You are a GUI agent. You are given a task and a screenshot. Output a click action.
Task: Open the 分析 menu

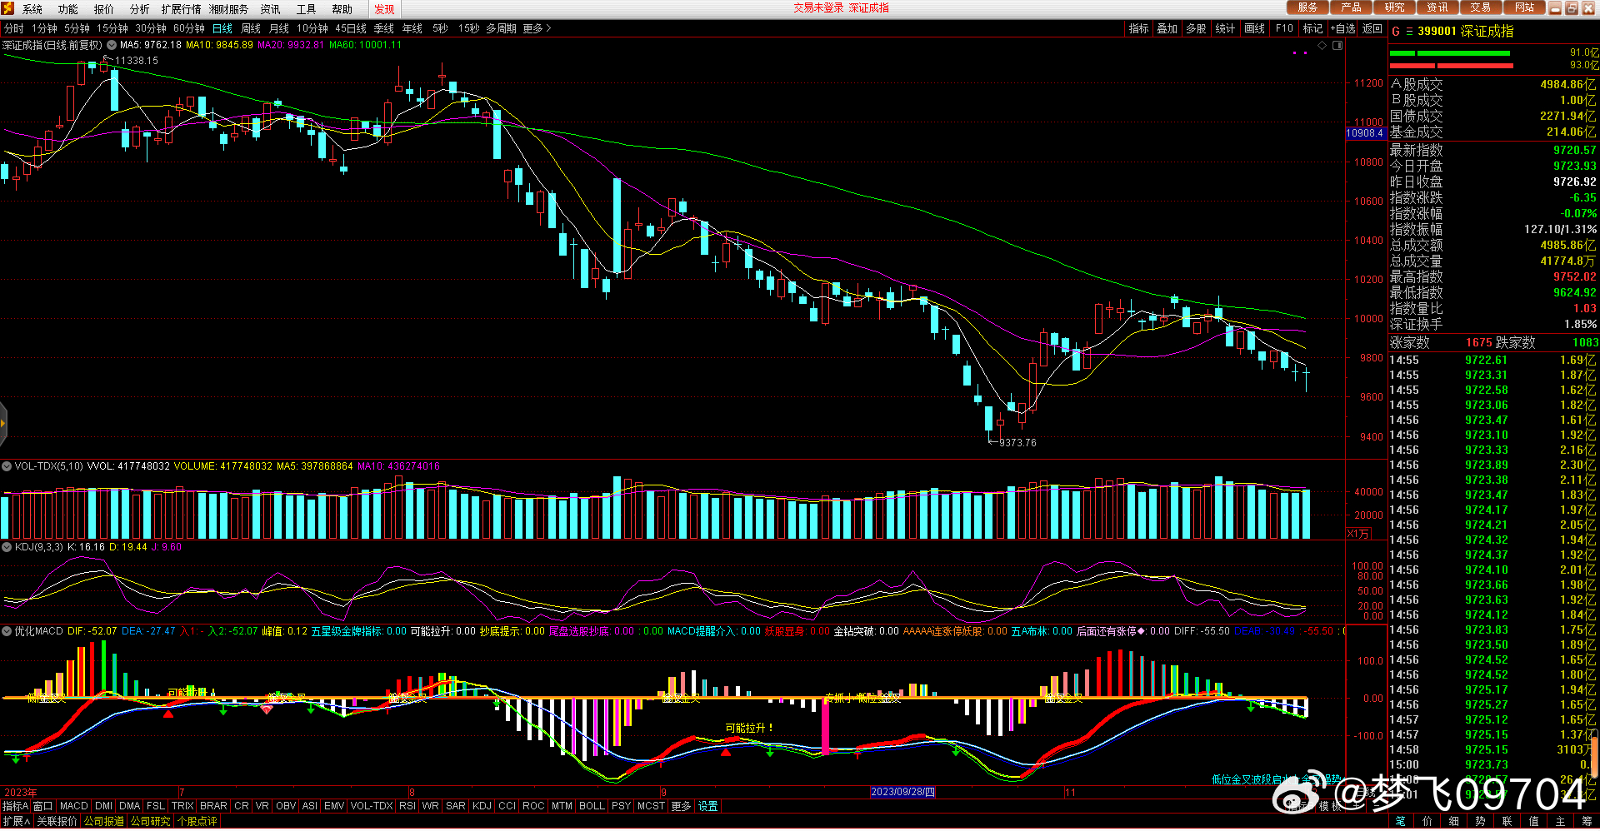click(x=139, y=9)
